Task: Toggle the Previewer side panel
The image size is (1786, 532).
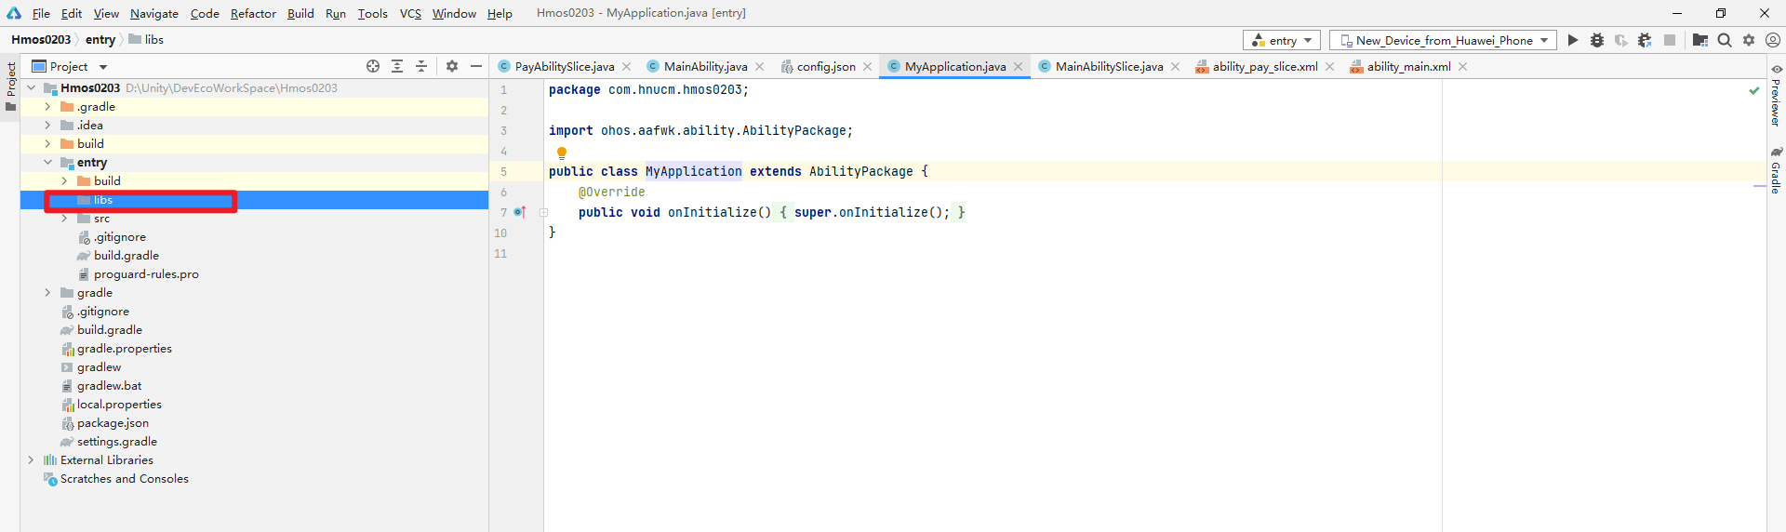Action: (x=1776, y=96)
